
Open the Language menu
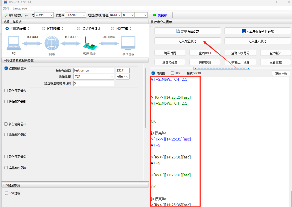tap(20, 8)
